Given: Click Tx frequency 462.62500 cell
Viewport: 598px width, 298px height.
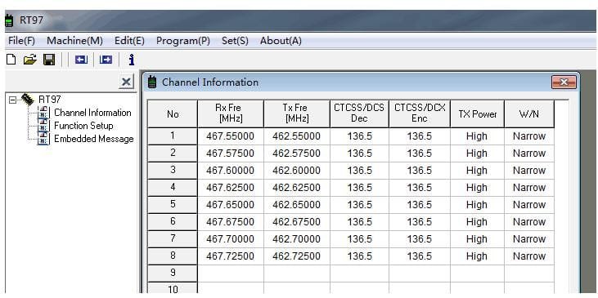Looking at the screenshot, I should coord(297,188).
